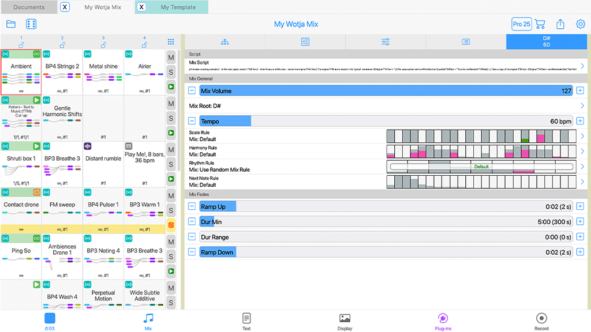Open the network hierarchy panel tab icon
This screenshot has width=591, height=332.
[x=225, y=42]
